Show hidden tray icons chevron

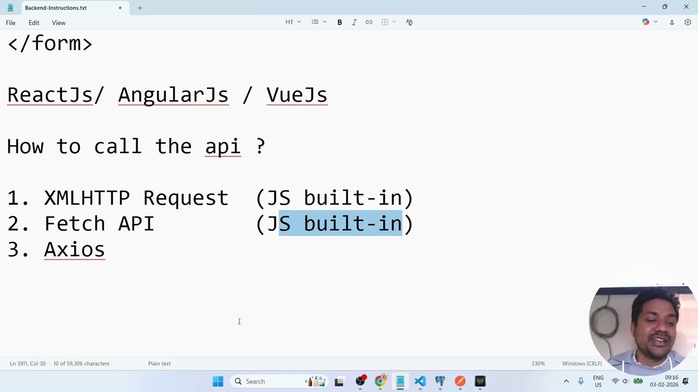566,381
